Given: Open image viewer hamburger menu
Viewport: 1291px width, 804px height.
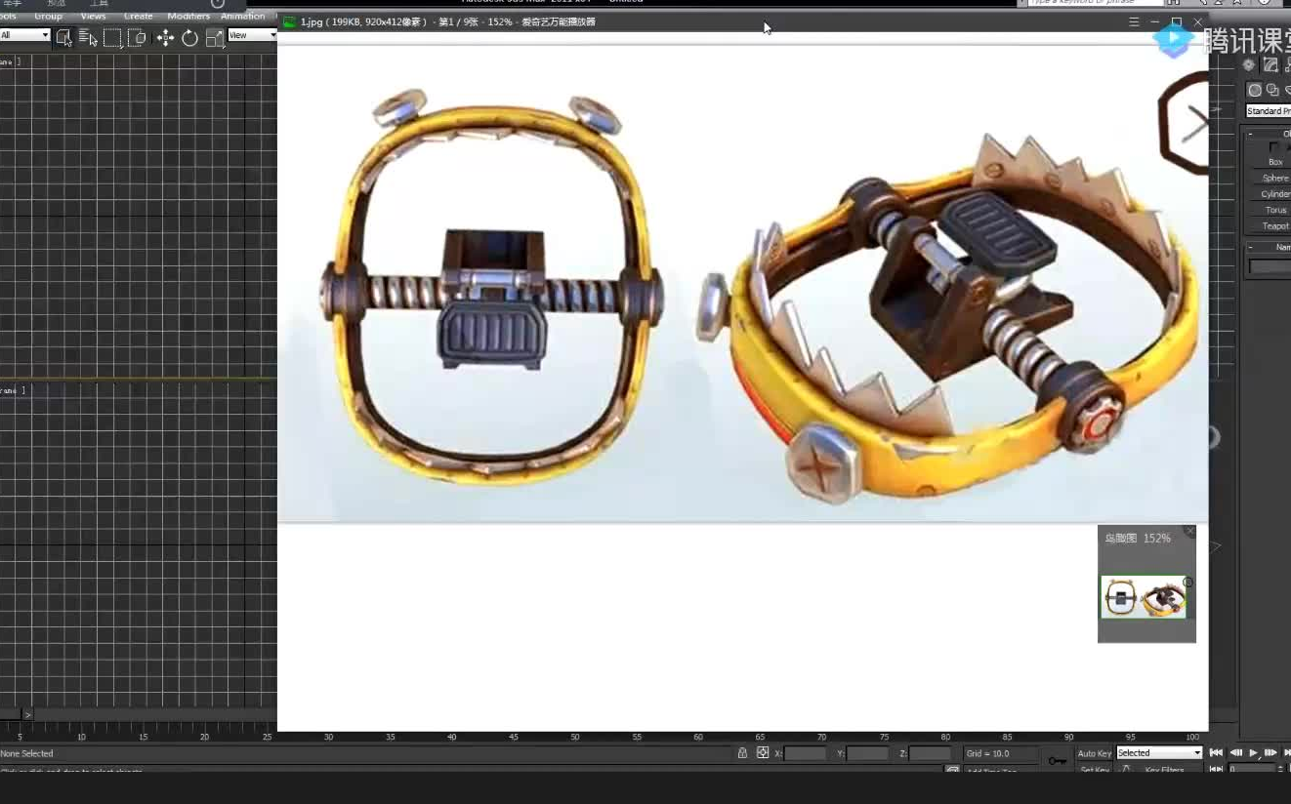Looking at the screenshot, I should point(1134,21).
